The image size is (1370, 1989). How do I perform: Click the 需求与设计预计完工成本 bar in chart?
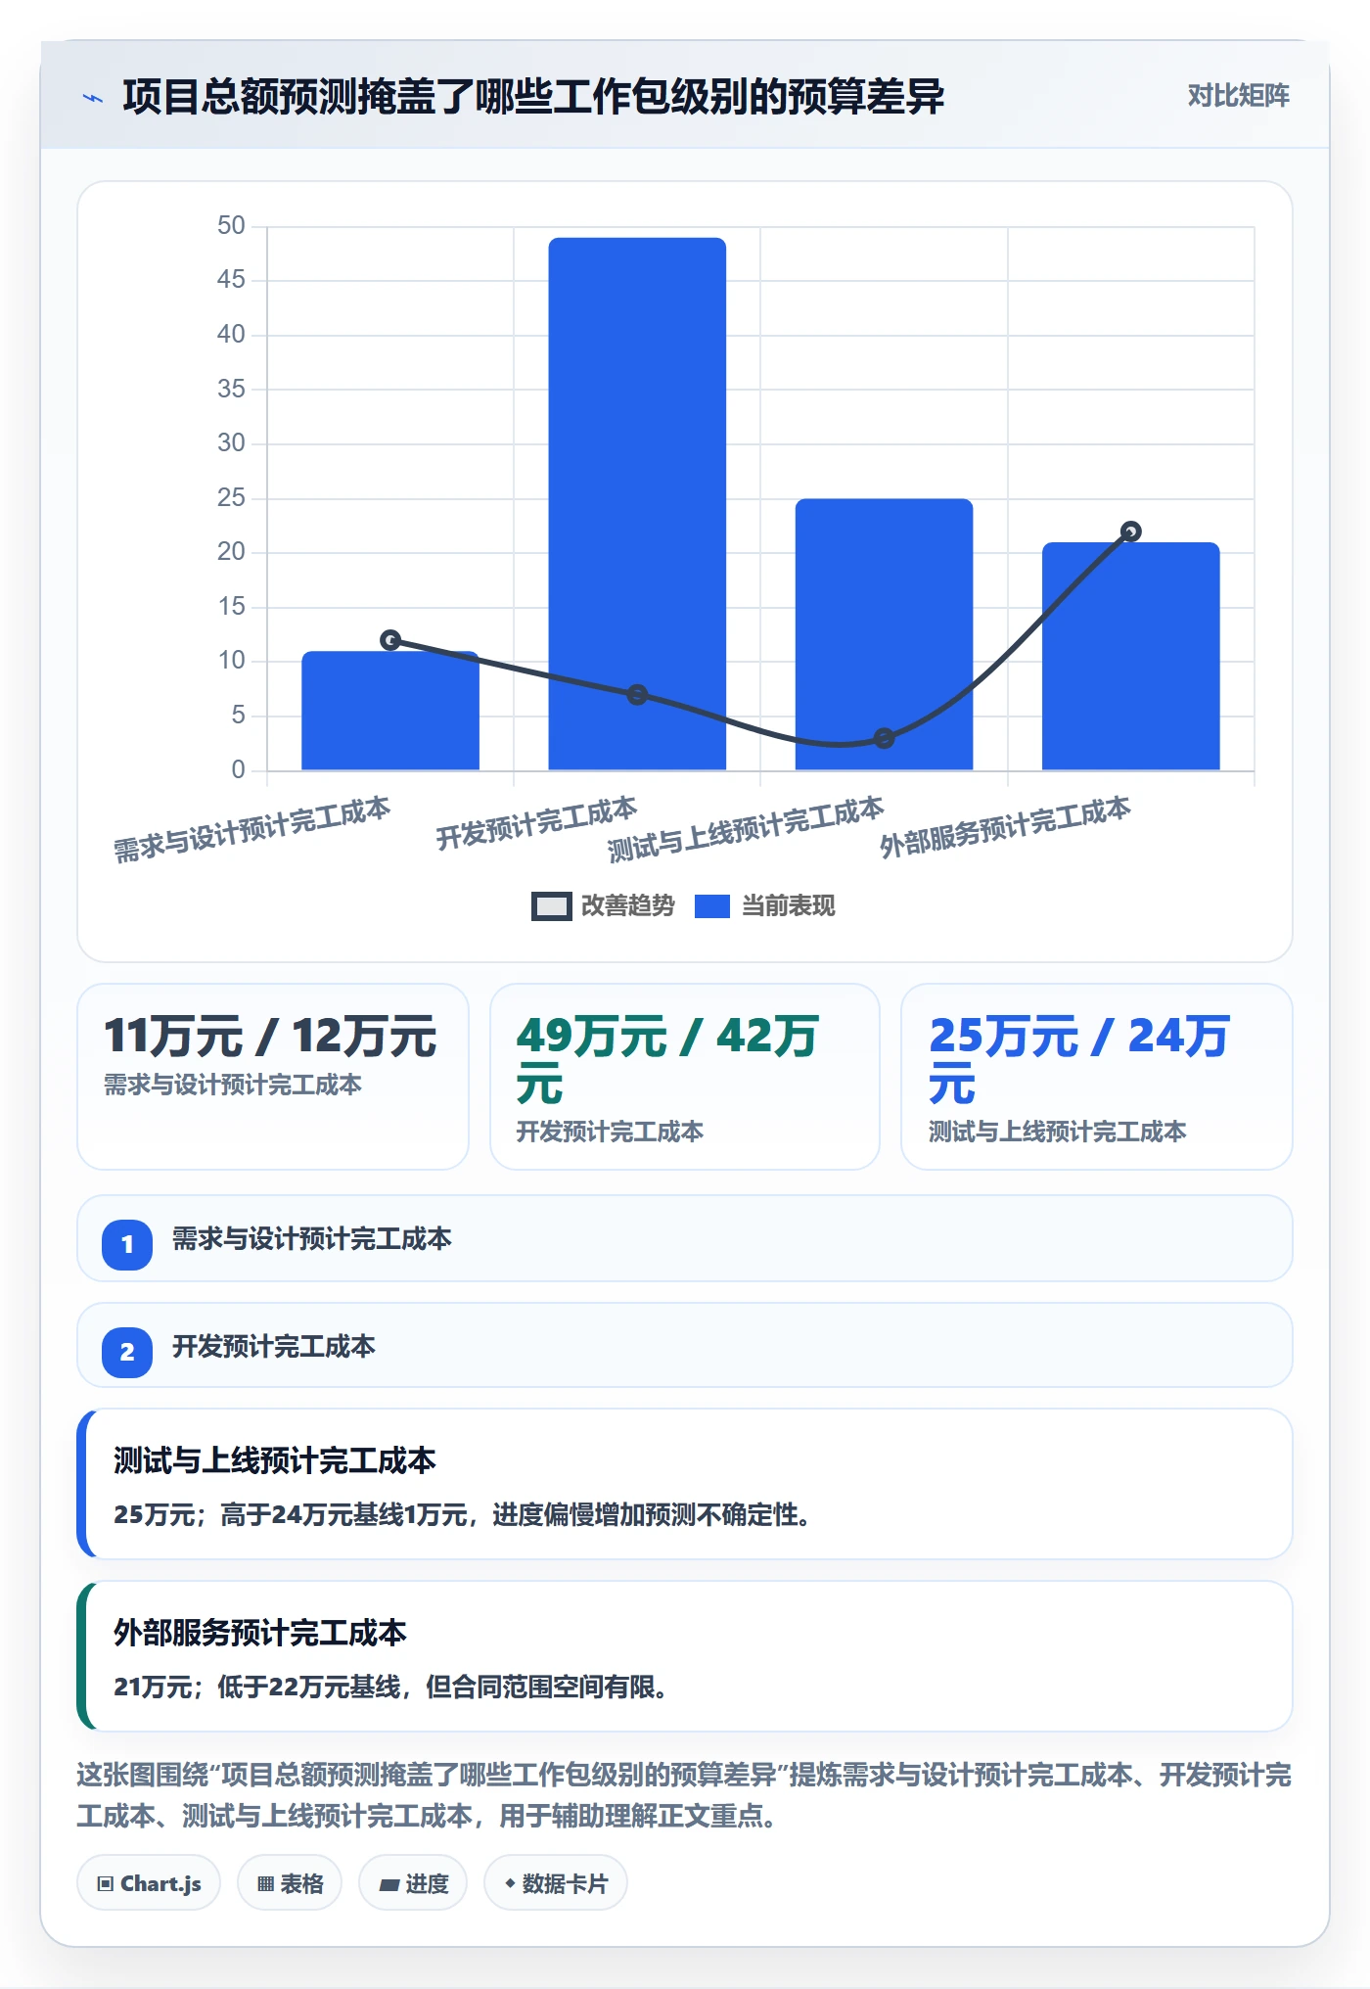390,711
